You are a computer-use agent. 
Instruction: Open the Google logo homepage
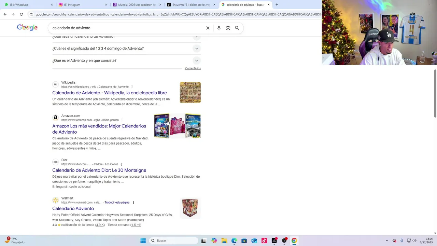coord(27,28)
